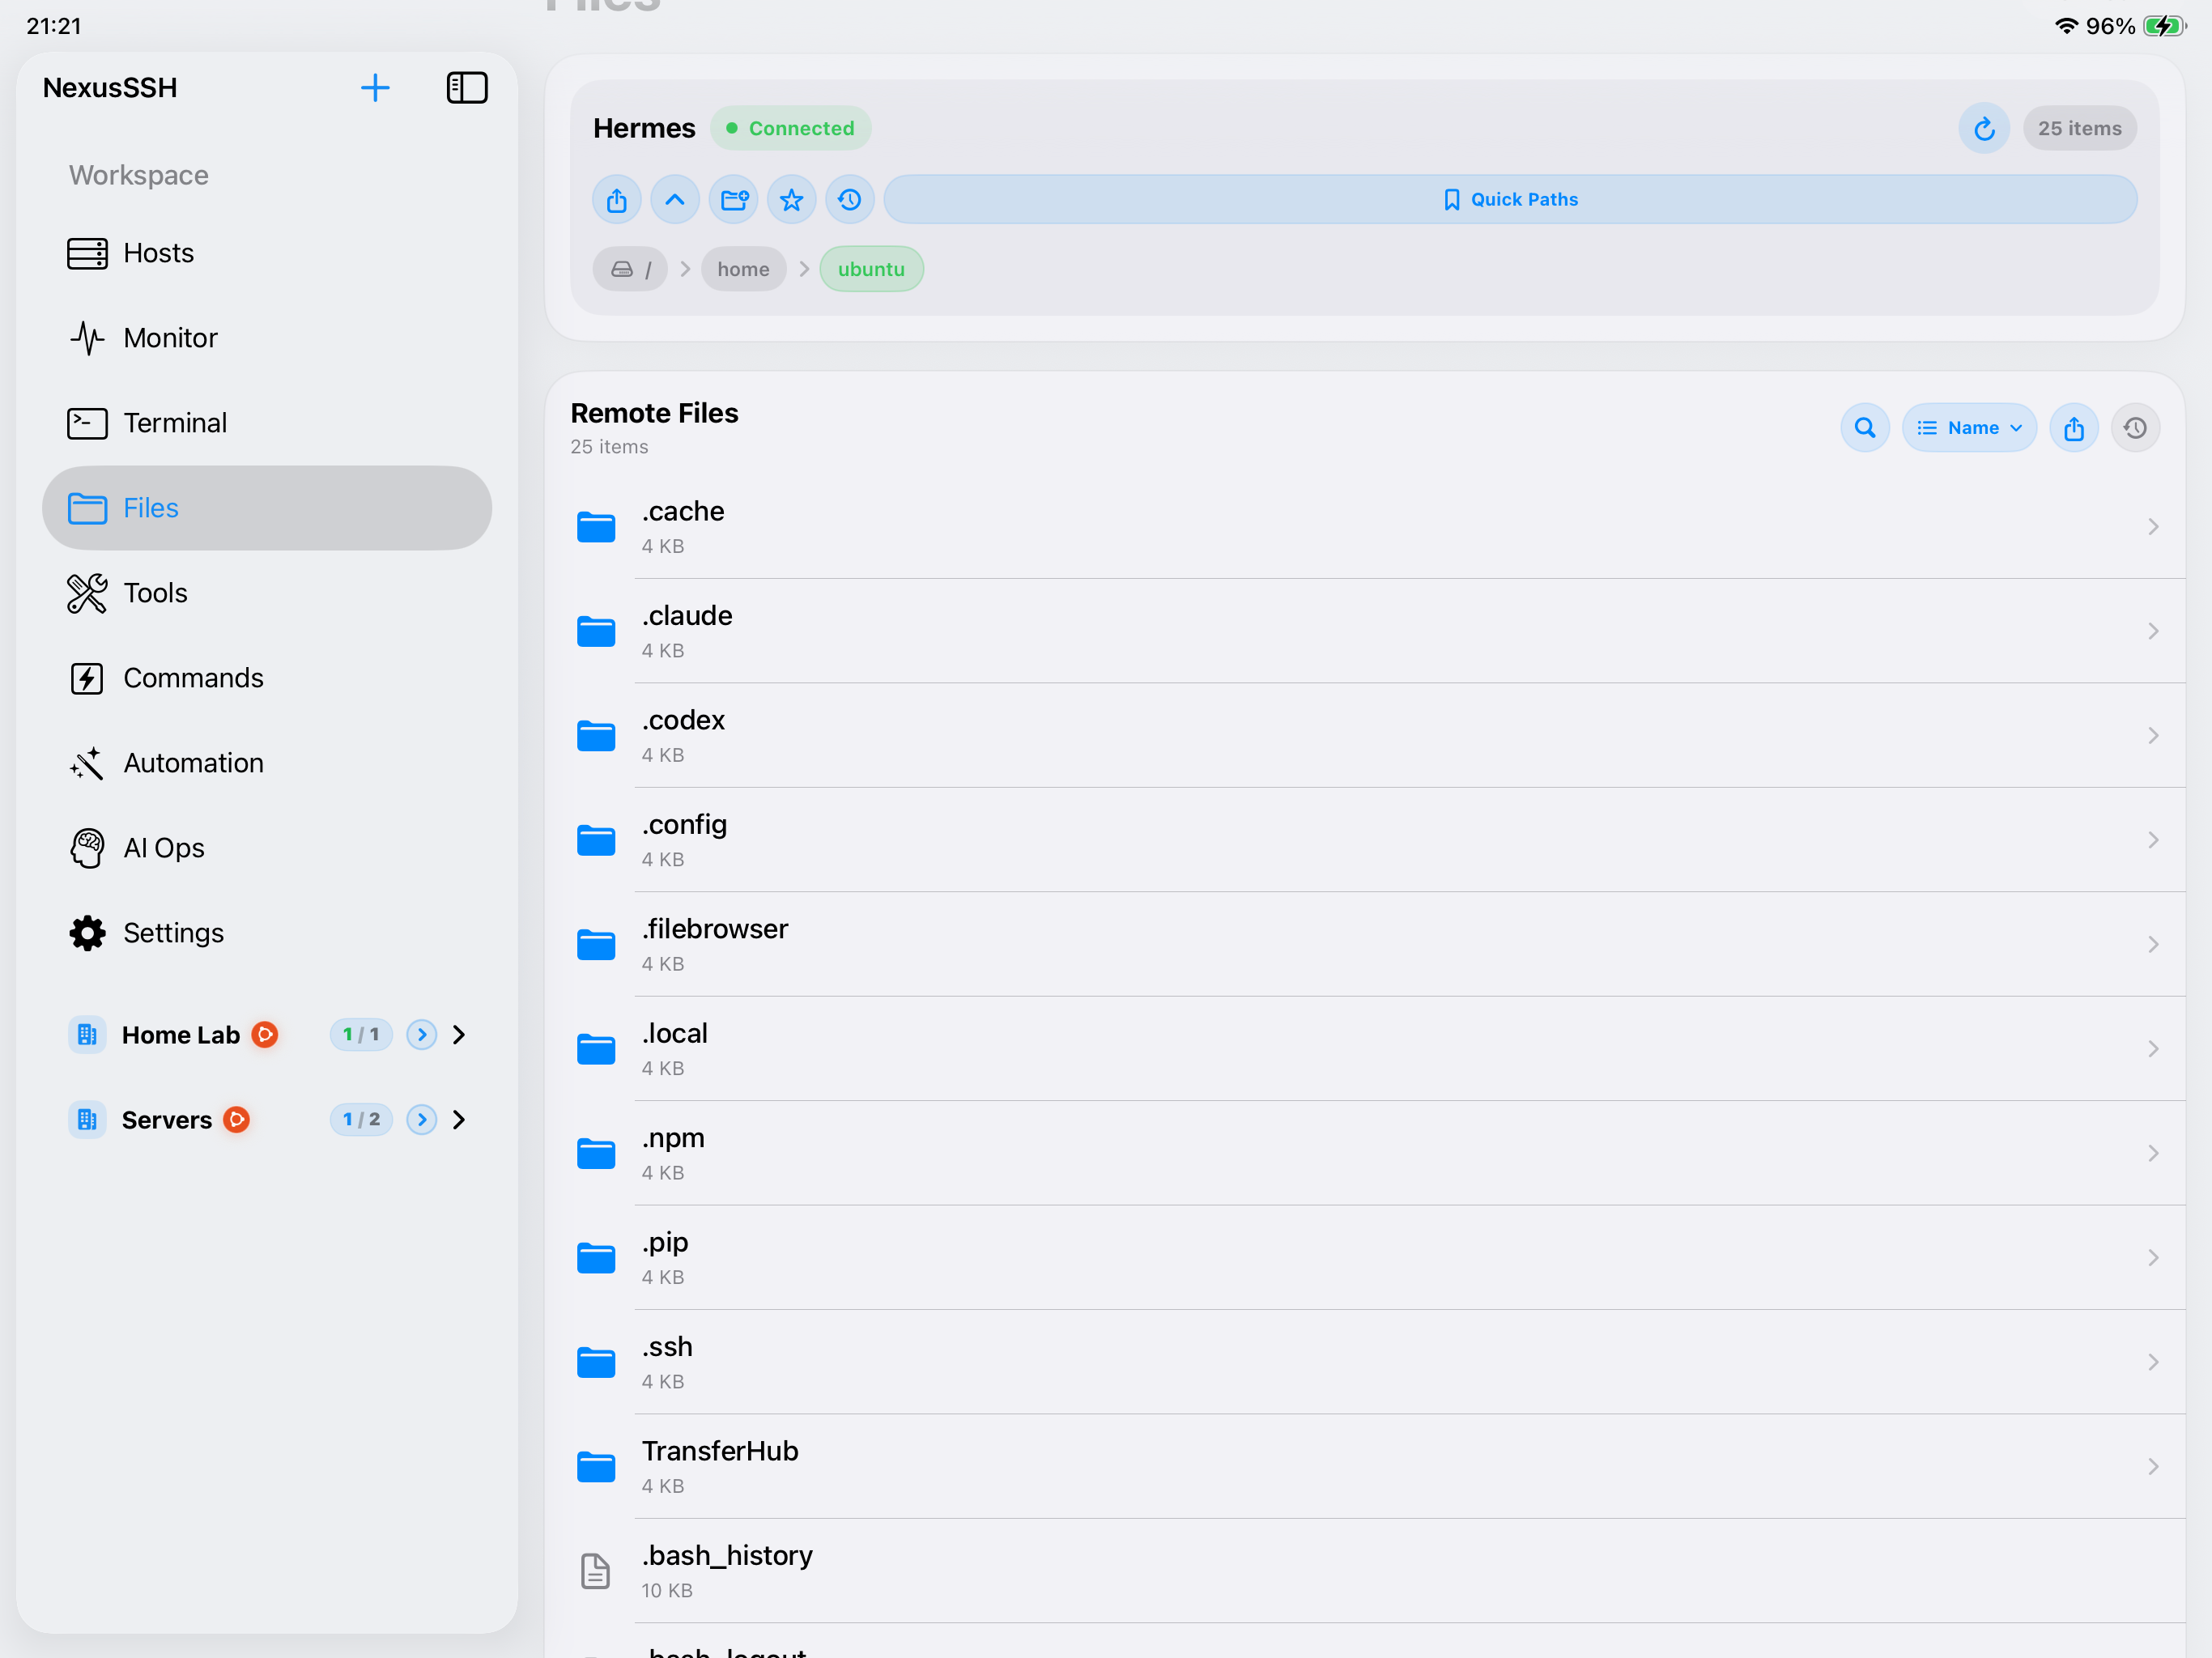The image size is (2212, 1658).
Task: Click the Home Lab 1/1 badge
Action: point(361,1035)
